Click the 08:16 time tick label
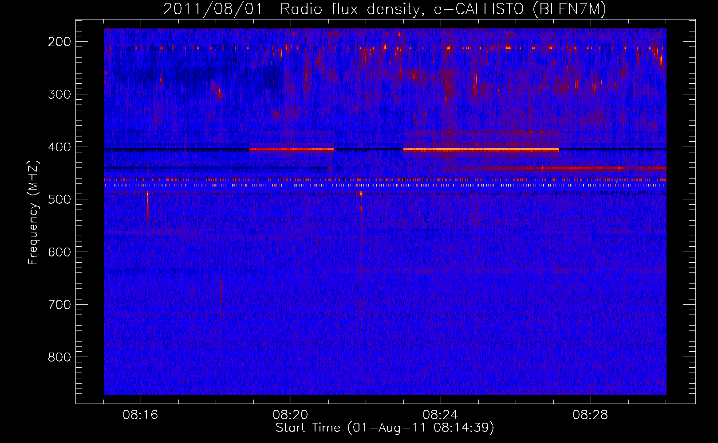The image size is (718, 443). pyautogui.click(x=141, y=415)
